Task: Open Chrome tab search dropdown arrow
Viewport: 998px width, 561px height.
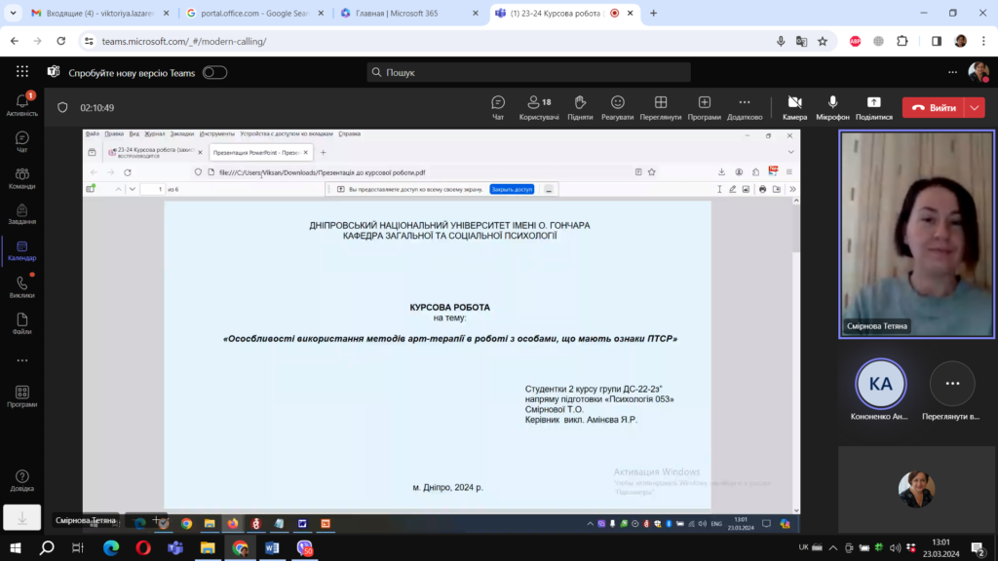Action: point(13,13)
